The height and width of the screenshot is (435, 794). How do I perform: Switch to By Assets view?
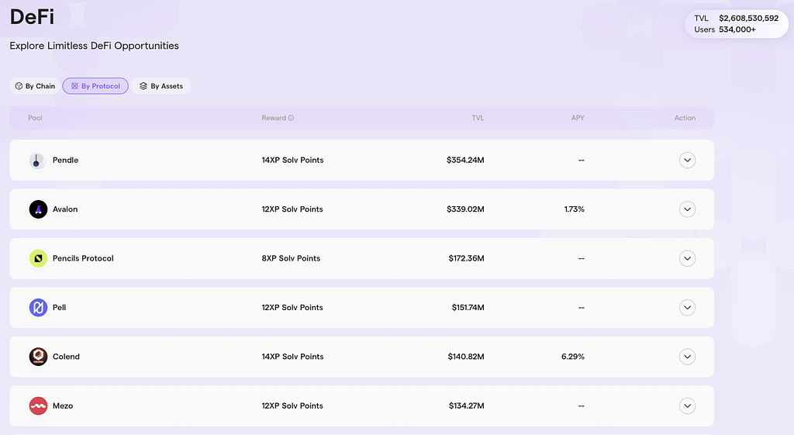tap(161, 86)
